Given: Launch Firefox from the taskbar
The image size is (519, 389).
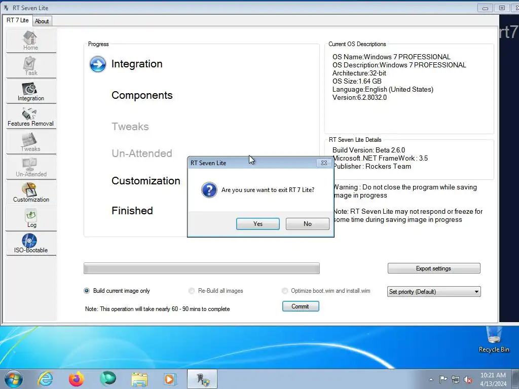Looking at the screenshot, I should [x=77, y=379].
